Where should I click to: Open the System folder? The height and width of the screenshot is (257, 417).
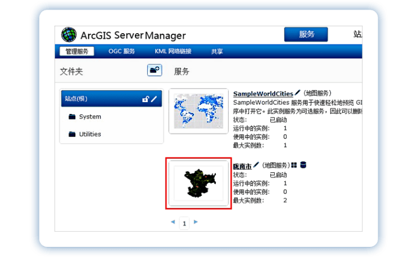[90, 117]
